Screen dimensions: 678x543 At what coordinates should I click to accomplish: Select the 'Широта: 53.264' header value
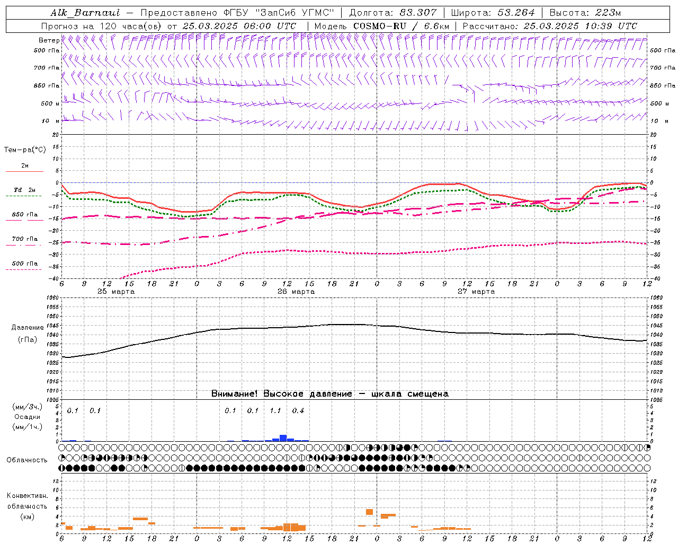[493, 13]
